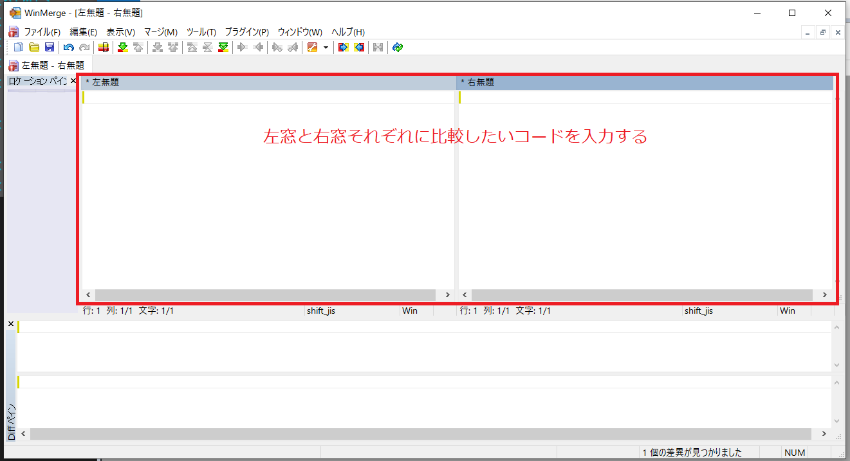Viewport: 850px width, 461px height.
Task: Close the Location pane
Action: pyautogui.click(x=73, y=81)
